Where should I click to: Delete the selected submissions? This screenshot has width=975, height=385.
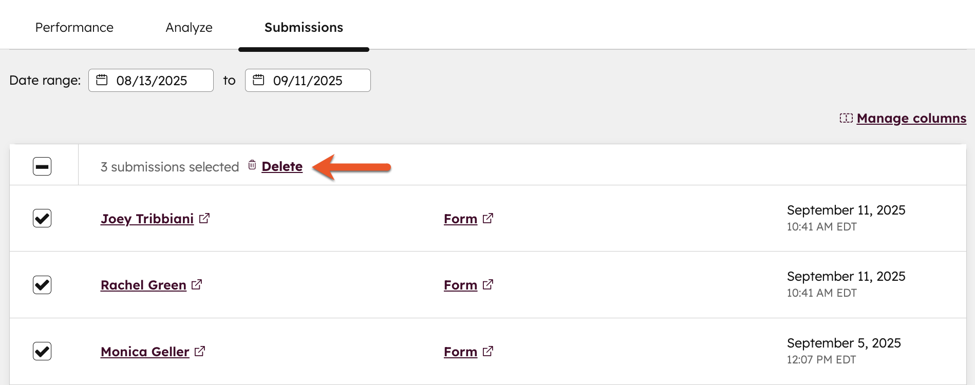(282, 166)
